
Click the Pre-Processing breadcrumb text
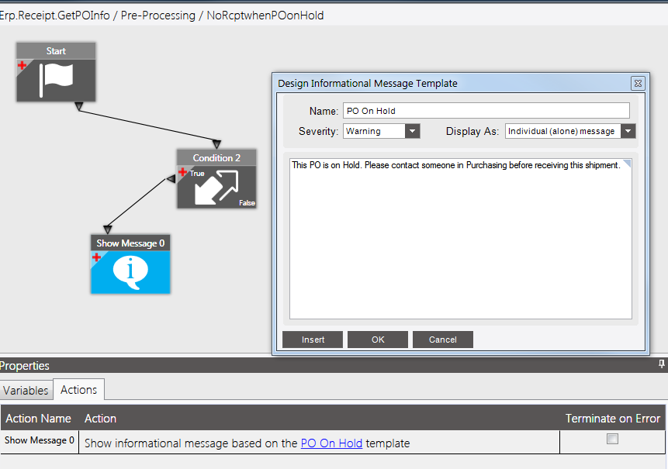[158, 16]
